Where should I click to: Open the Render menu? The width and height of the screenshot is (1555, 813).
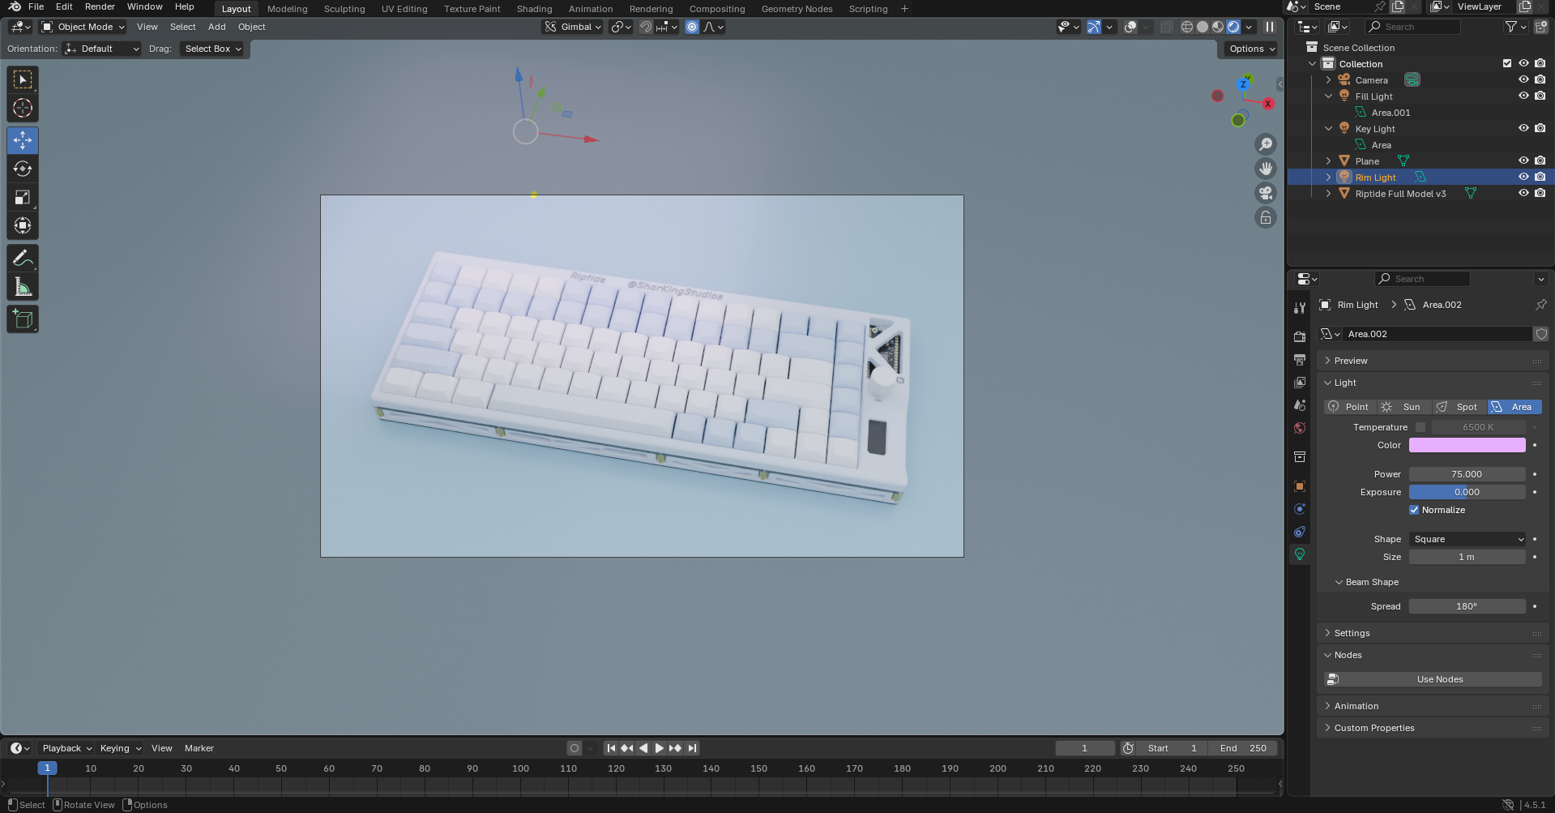pos(100,6)
